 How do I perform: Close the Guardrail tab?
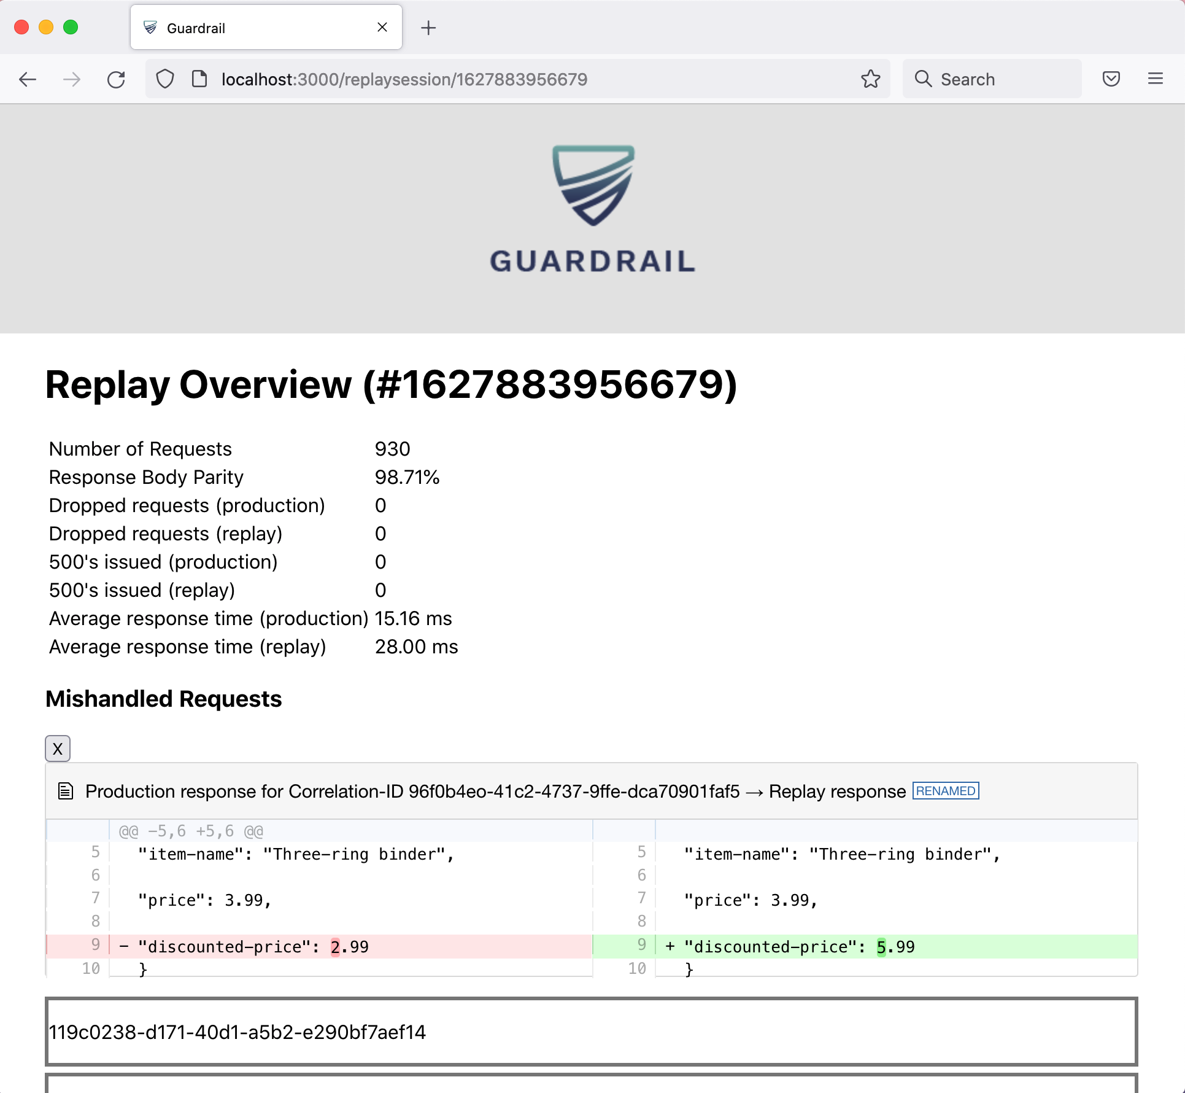click(x=382, y=28)
